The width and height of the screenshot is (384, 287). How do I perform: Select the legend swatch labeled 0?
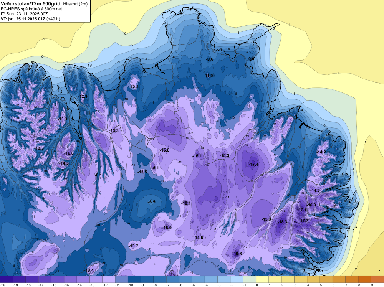tap(262, 279)
